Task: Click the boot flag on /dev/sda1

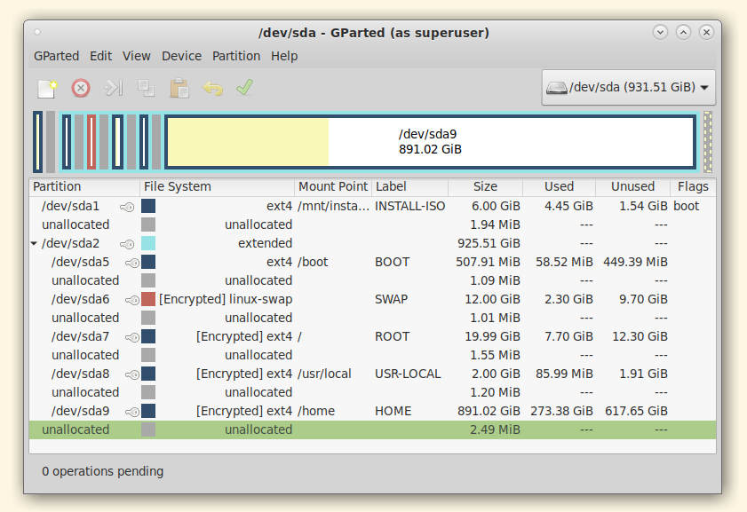Action: pyautogui.click(x=686, y=206)
